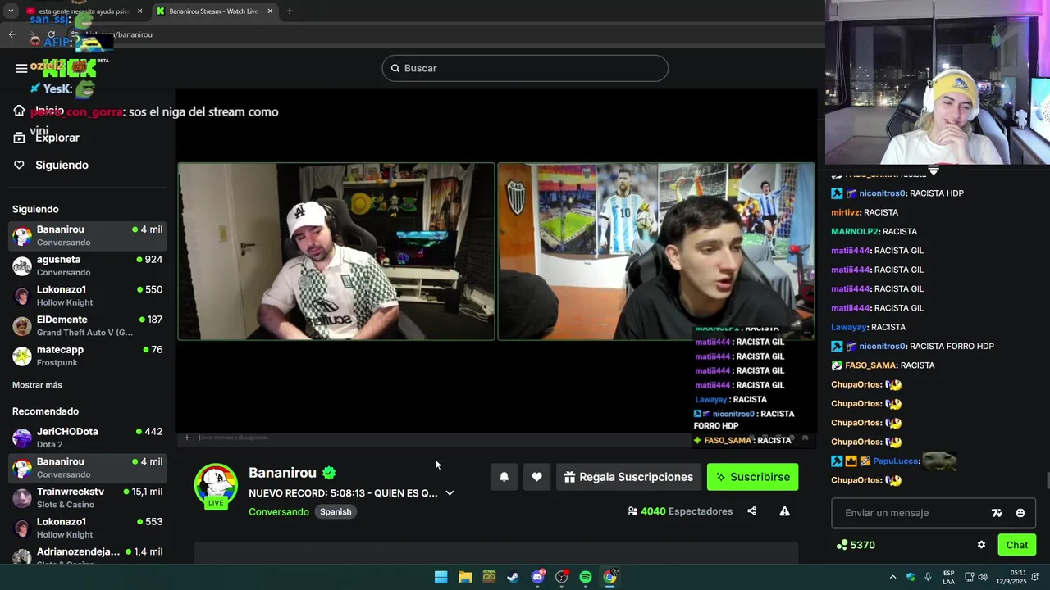Open the ElDemente channel
1050x590 pixels.
pos(88,325)
